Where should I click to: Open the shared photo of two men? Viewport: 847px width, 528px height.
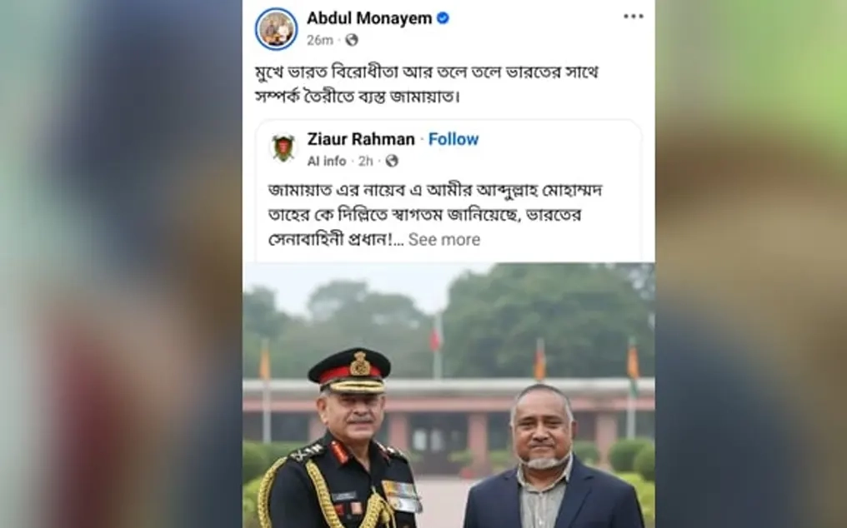(x=449, y=396)
